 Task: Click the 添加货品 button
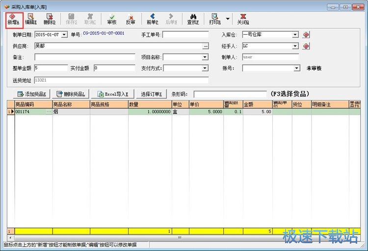pos(31,94)
